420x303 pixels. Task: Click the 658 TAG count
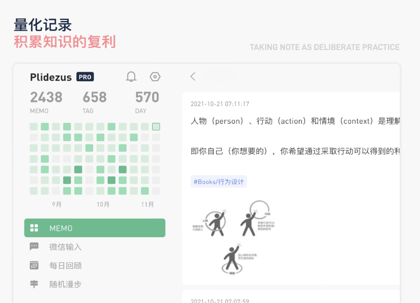[94, 98]
